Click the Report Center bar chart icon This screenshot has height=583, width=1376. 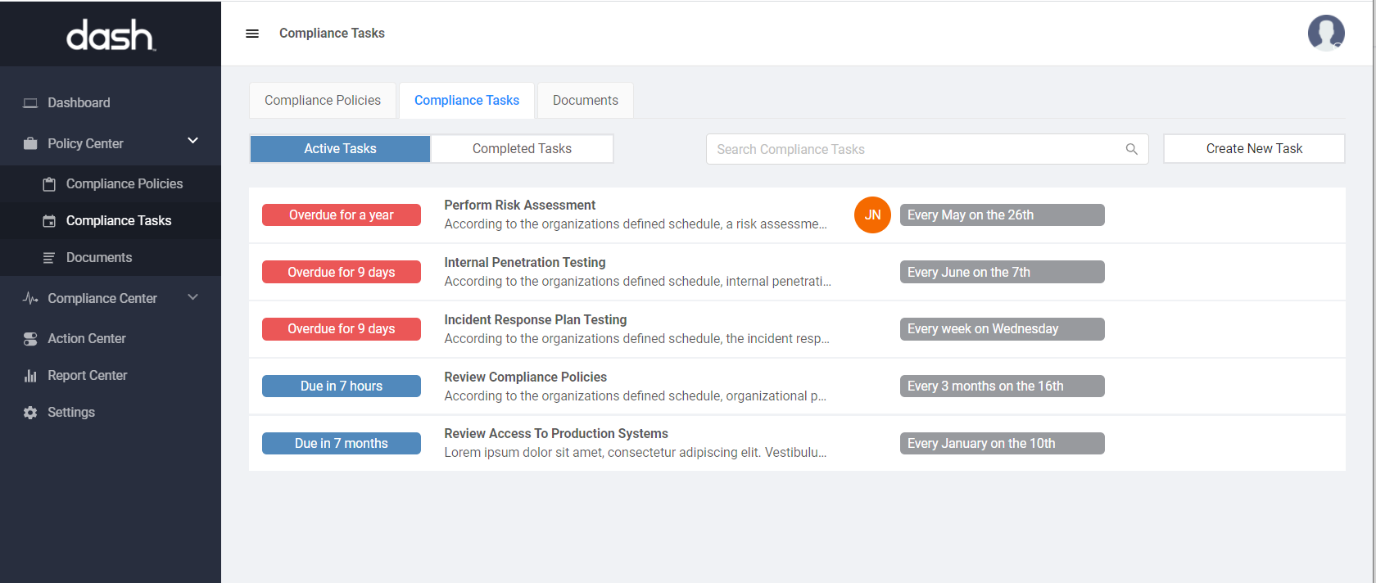tap(30, 376)
